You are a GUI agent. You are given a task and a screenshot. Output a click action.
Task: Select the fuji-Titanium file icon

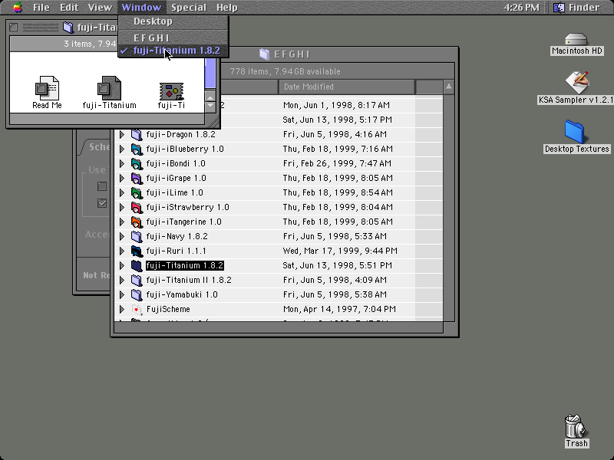pyautogui.click(x=109, y=87)
